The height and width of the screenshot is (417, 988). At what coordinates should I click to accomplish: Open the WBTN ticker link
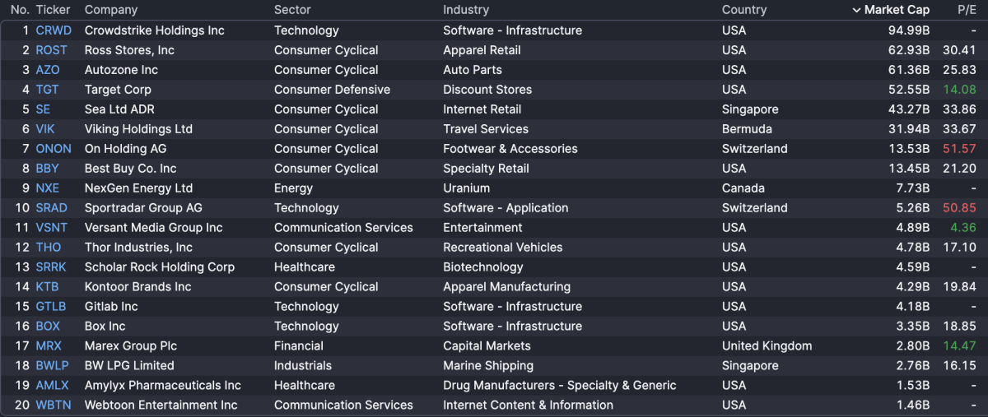pos(53,405)
